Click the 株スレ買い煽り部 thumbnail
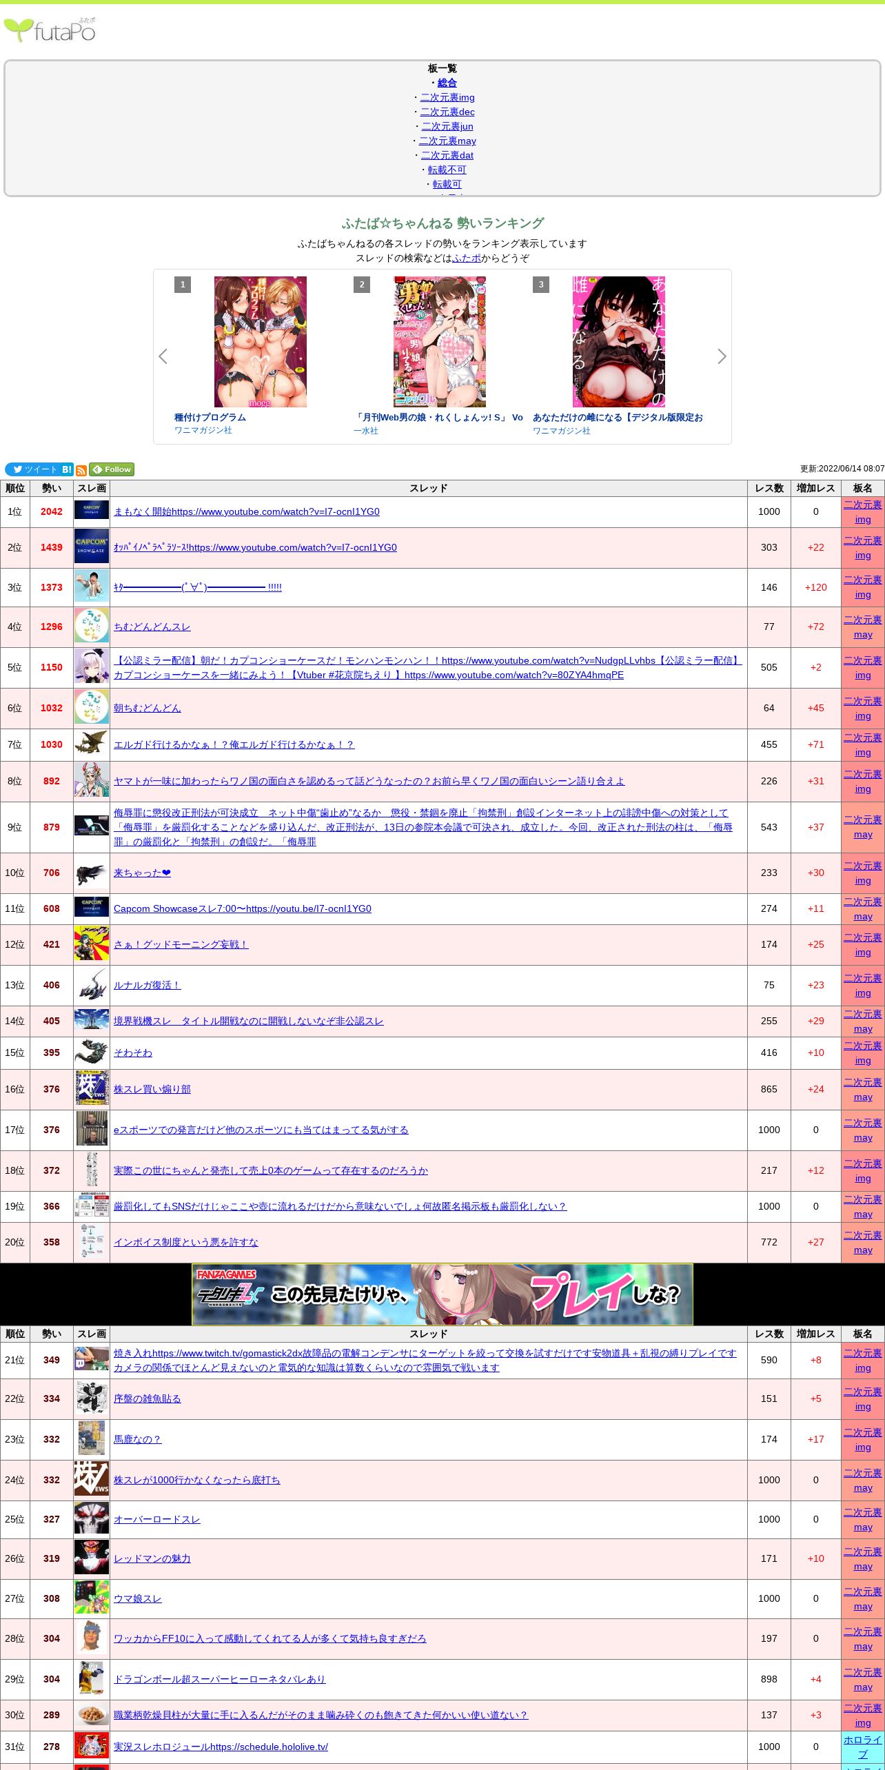Image resolution: width=885 pixels, height=1770 pixels. [92, 1089]
